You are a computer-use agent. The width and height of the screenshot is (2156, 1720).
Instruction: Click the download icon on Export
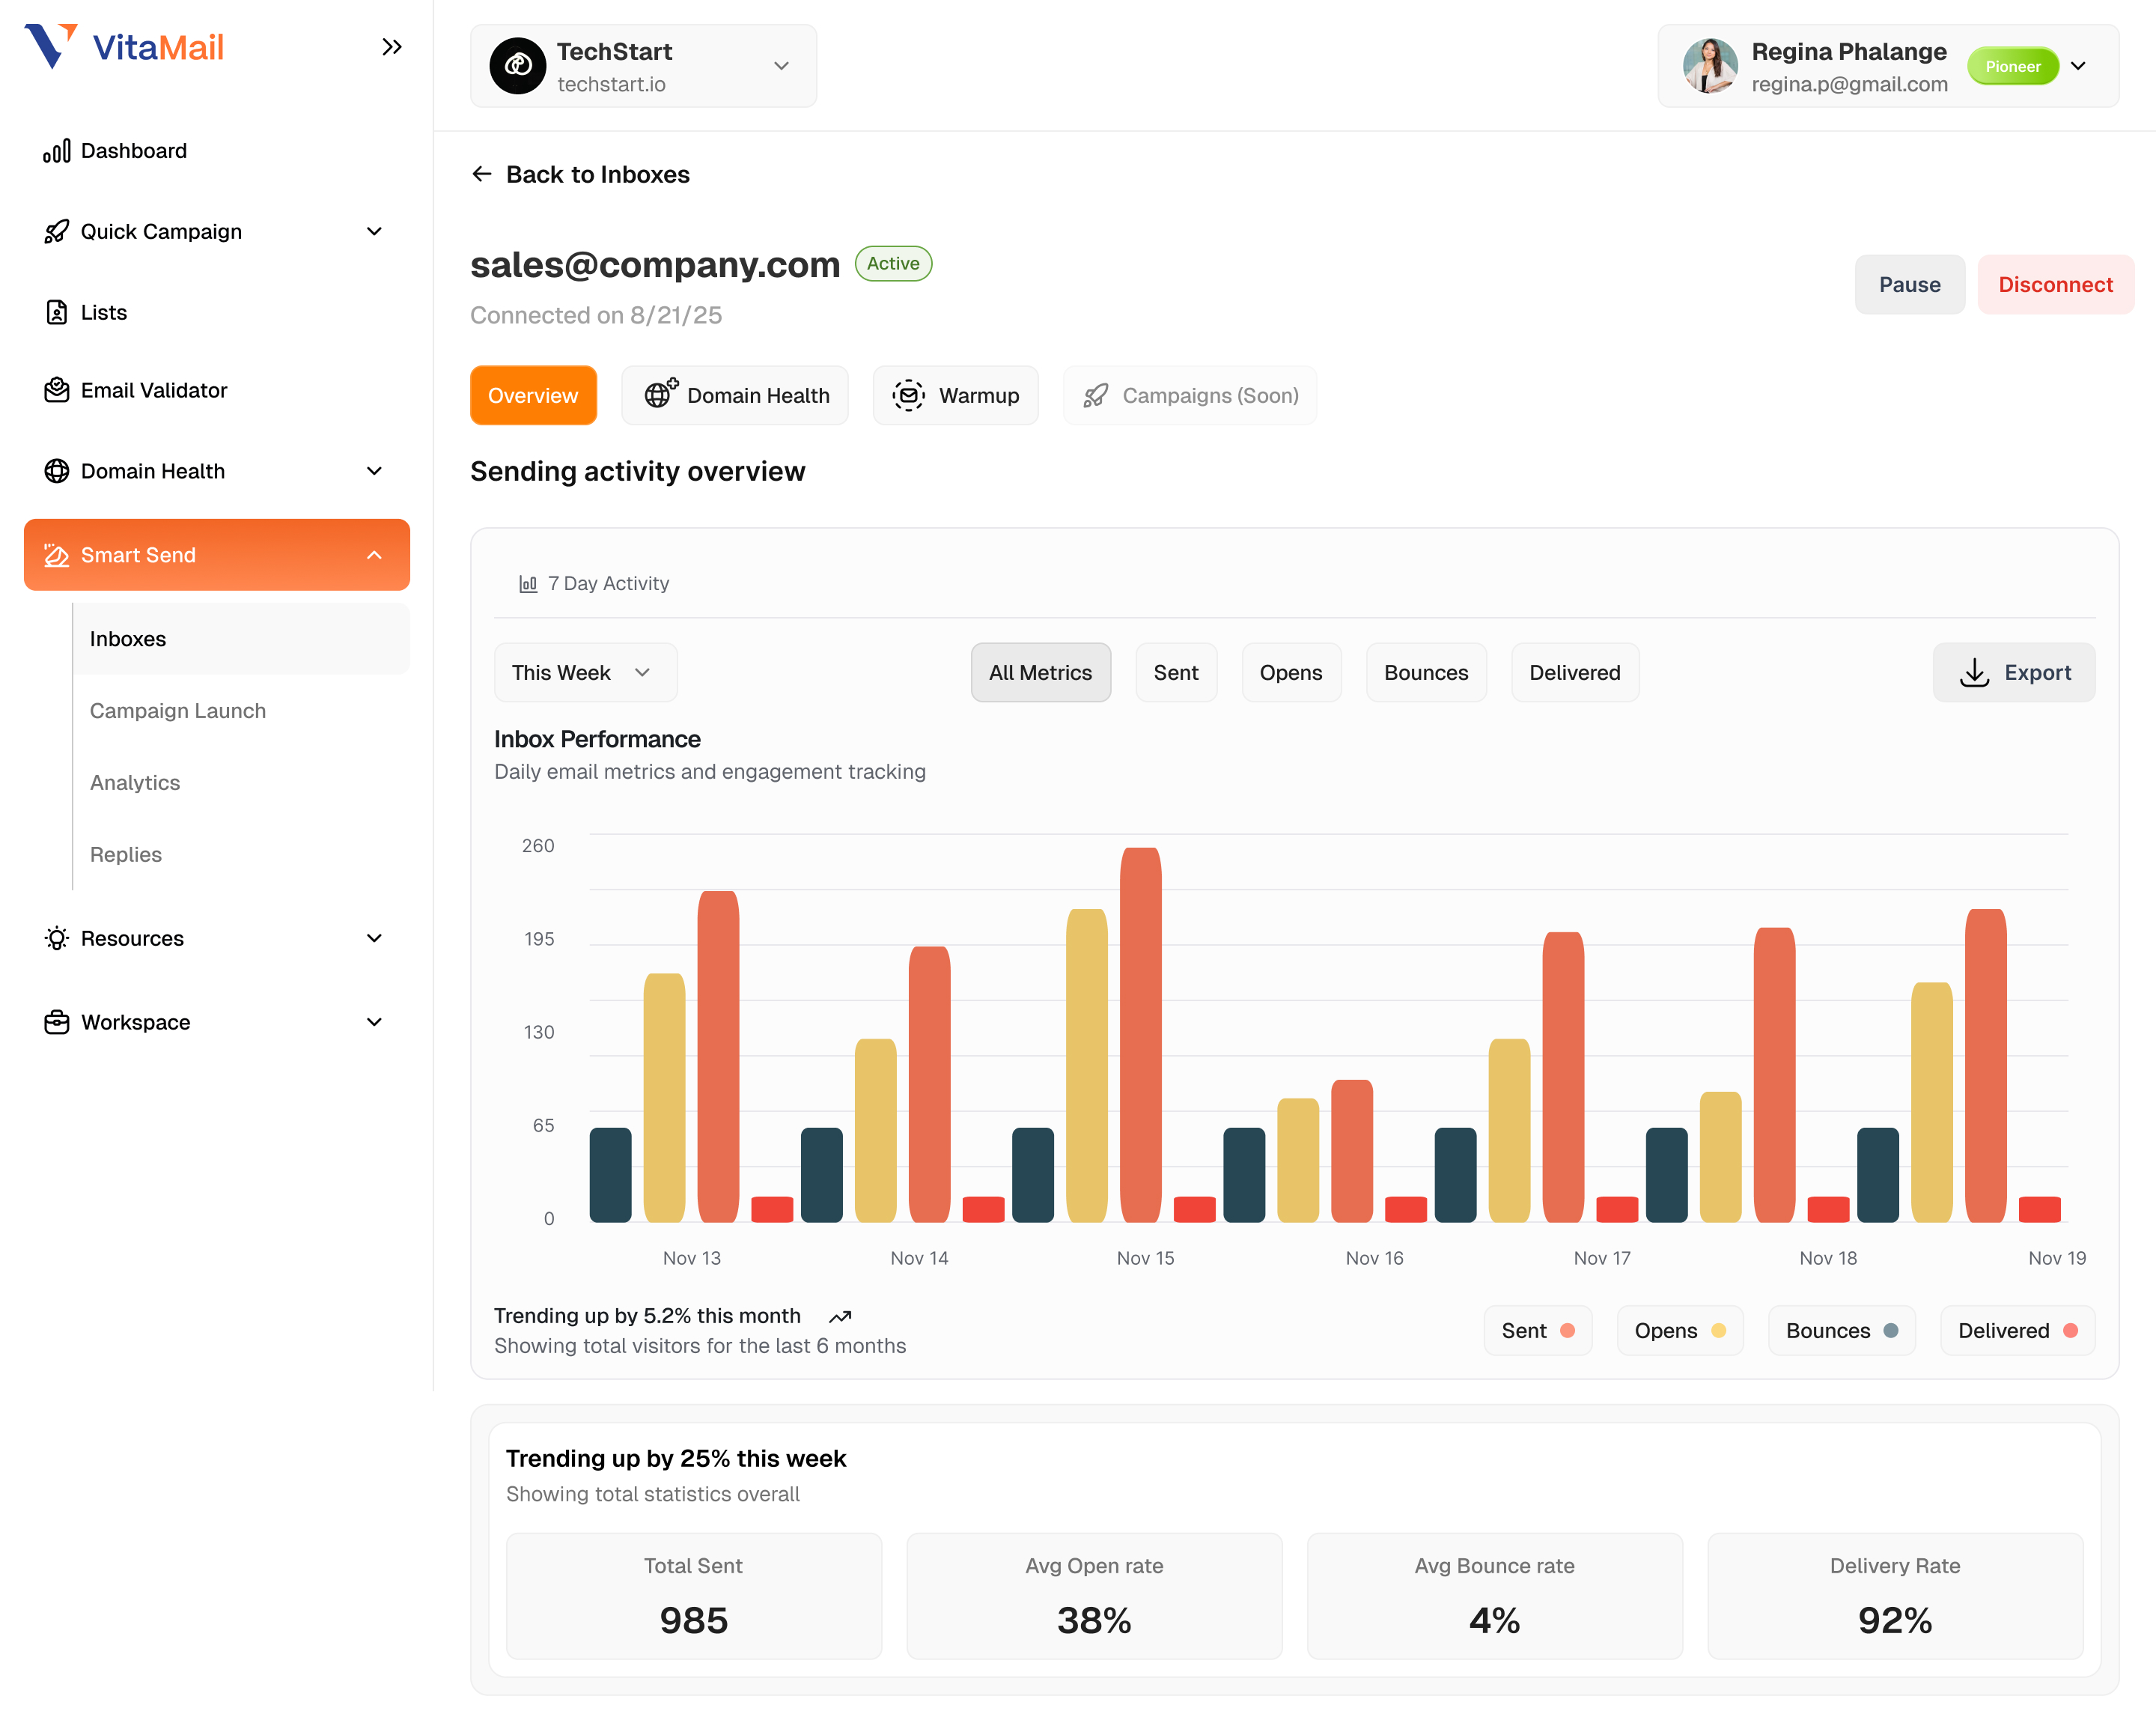click(x=1974, y=673)
